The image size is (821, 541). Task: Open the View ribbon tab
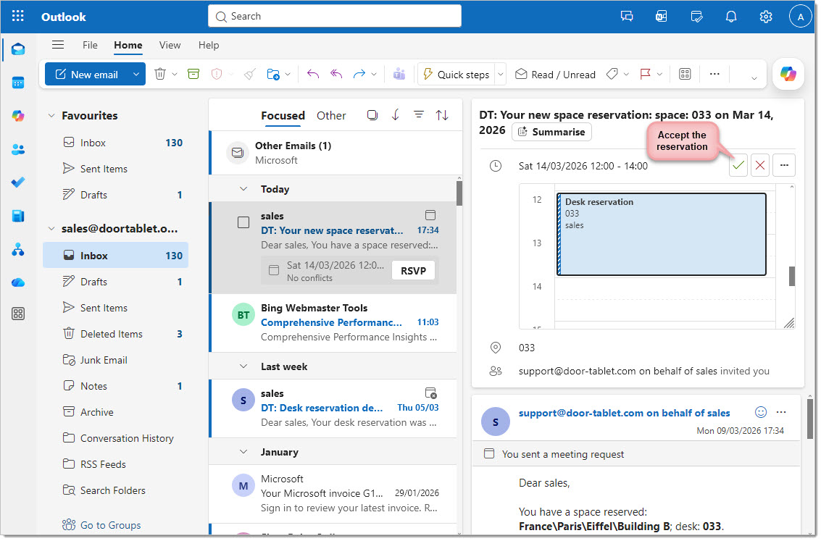(x=170, y=45)
